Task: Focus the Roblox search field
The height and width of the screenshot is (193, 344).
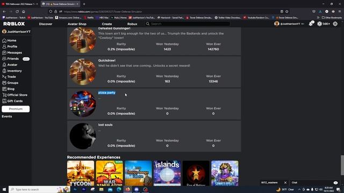Action: [x=188, y=24]
